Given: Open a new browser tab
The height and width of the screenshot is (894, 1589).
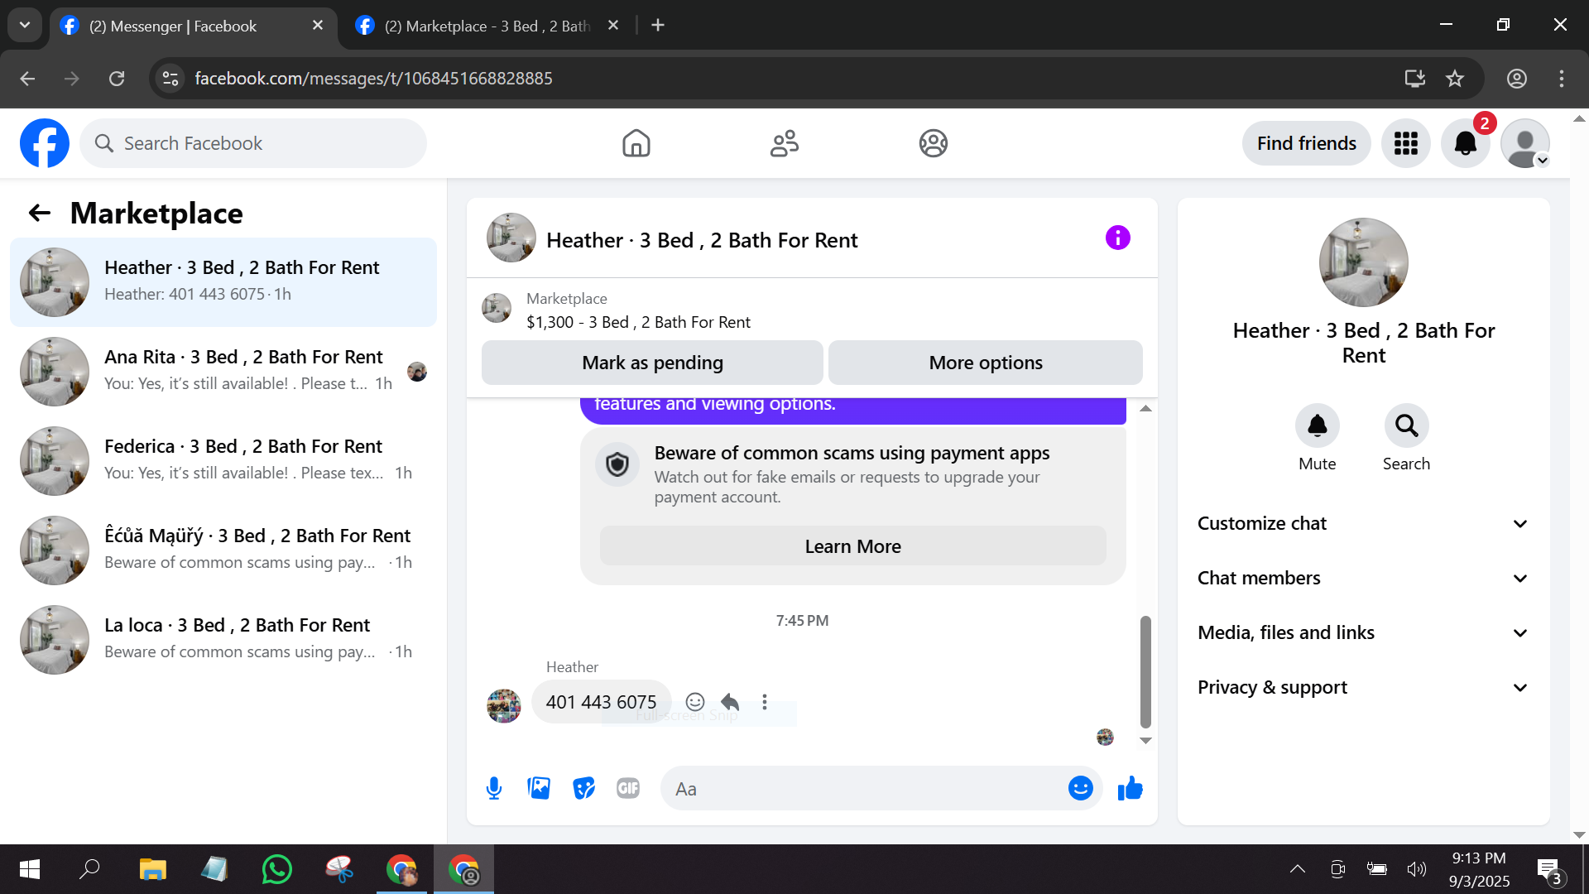Looking at the screenshot, I should [658, 26].
